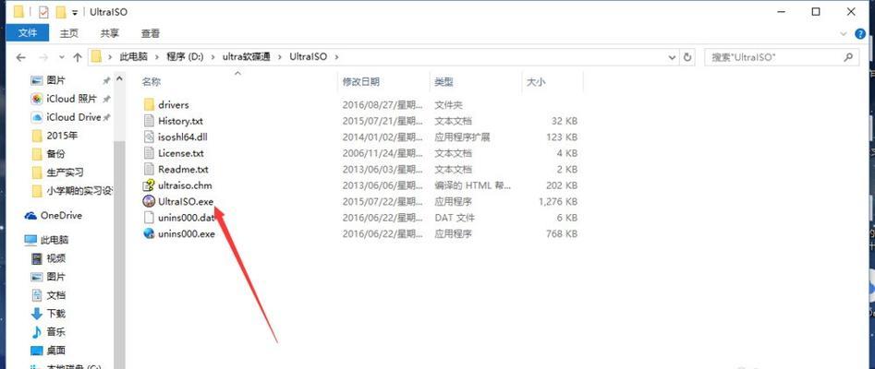The width and height of the screenshot is (875, 369).
Task: Select the Readme.txt file icon
Action: coord(149,170)
